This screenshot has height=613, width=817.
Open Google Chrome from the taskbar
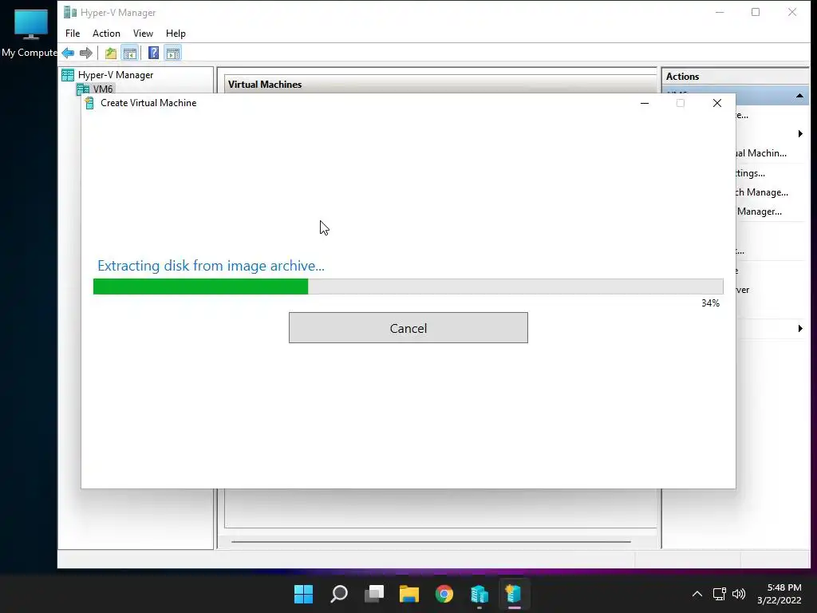pyautogui.click(x=444, y=594)
